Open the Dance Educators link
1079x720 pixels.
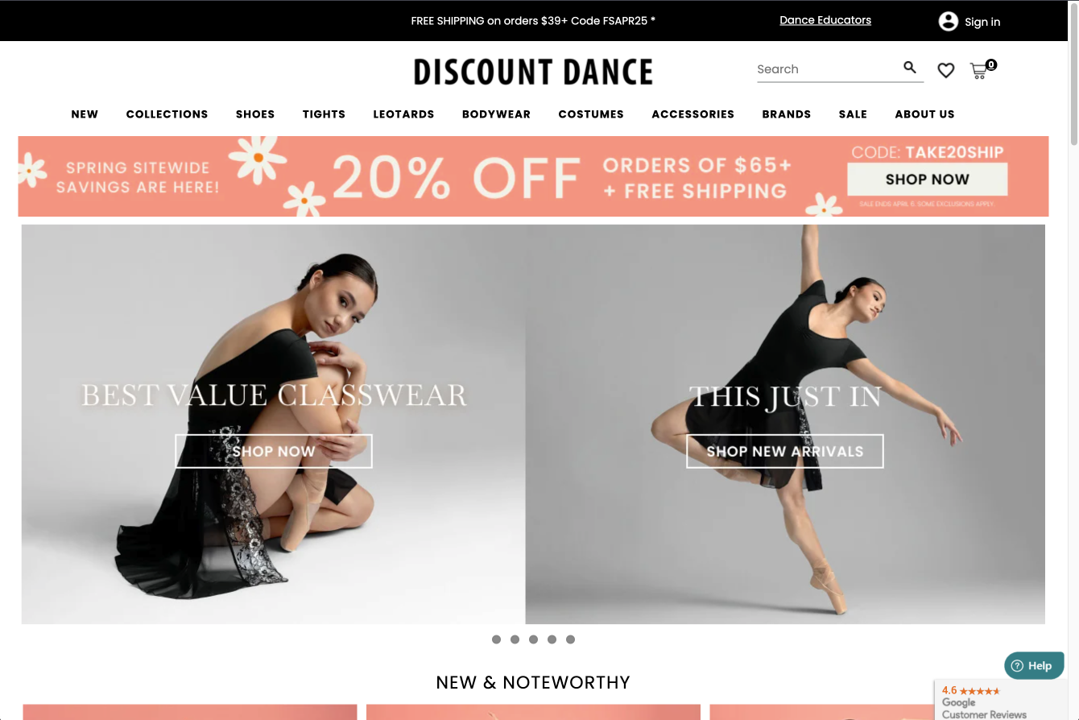coord(825,20)
